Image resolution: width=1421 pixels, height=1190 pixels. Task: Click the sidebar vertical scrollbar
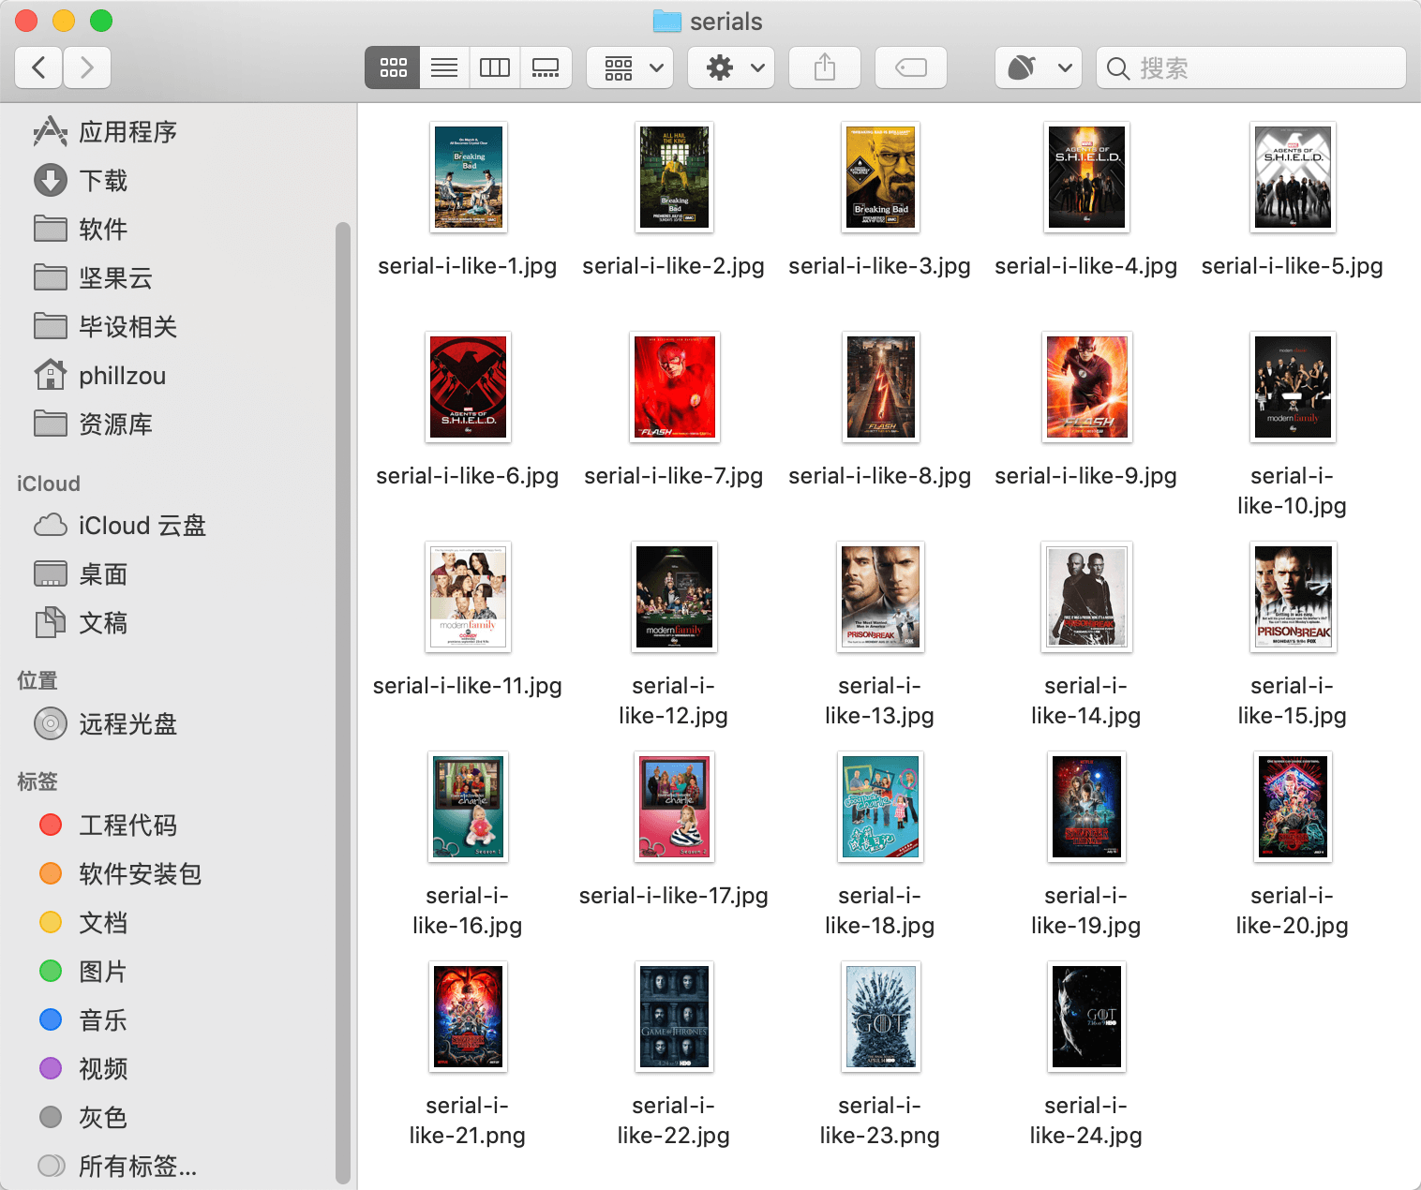click(343, 703)
